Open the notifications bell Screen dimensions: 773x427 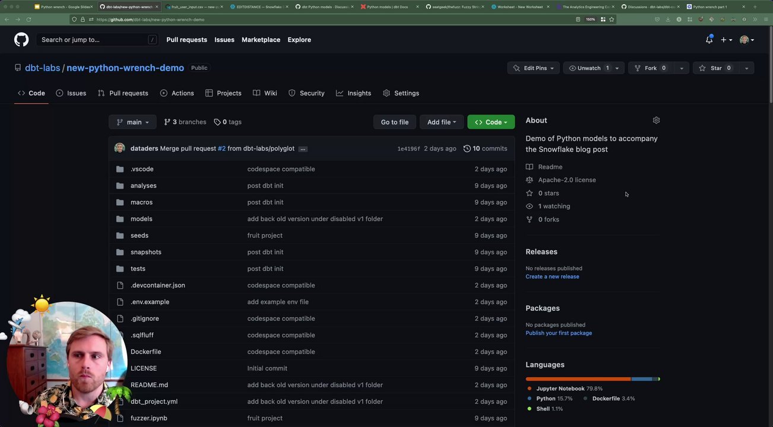click(709, 40)
